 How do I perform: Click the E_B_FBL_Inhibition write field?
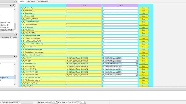[120, 30]
